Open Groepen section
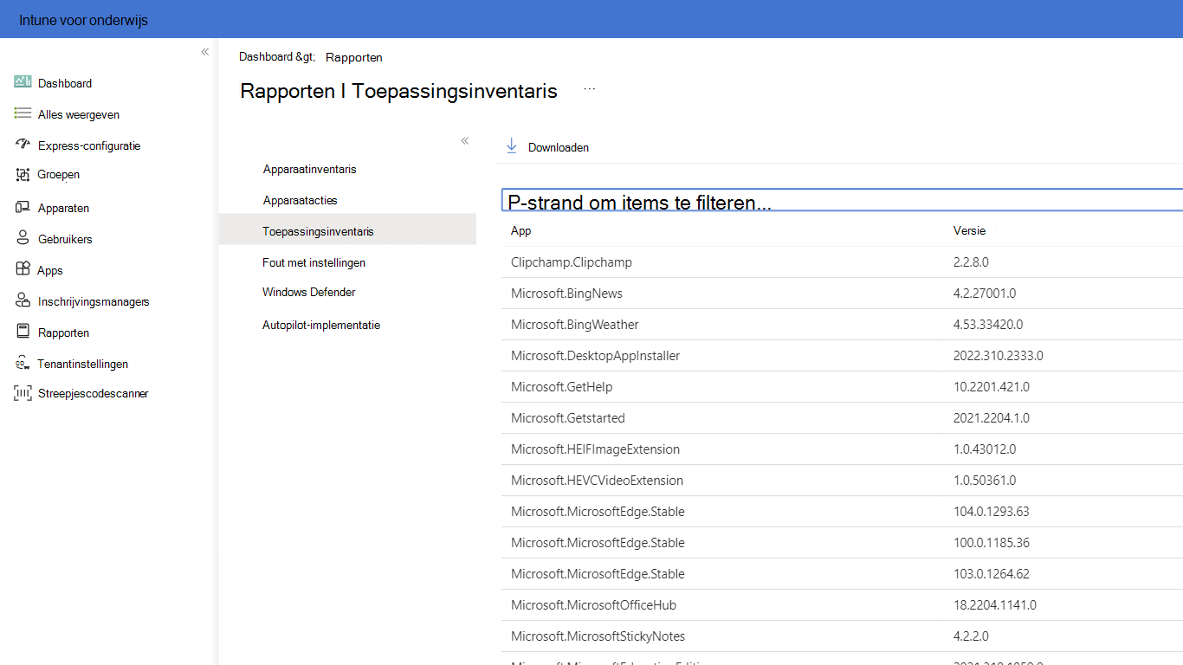This screenshot has height=665, width=1183. tap(59, 175)
